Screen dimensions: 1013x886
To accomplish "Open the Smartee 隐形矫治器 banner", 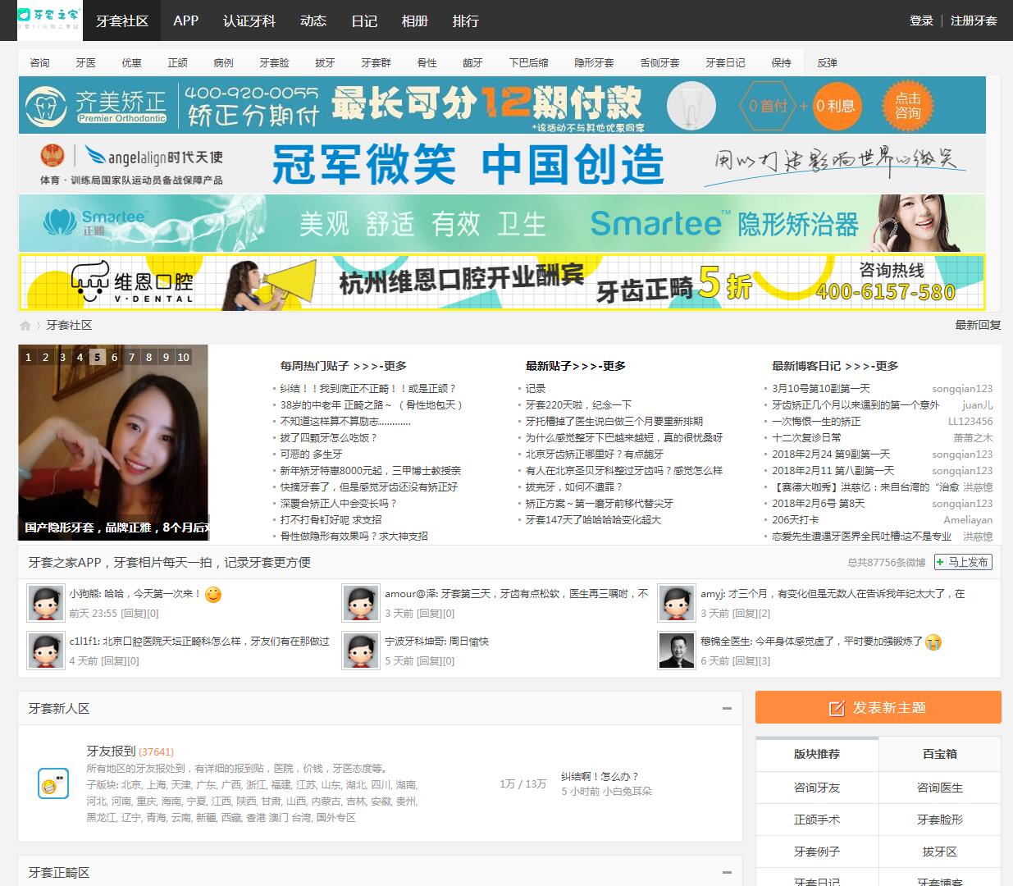I will point(502,223).
